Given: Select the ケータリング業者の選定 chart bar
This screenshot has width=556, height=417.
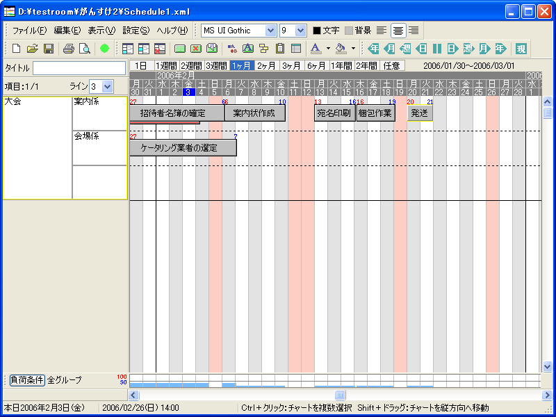Looking at the screenshot, I should click(x=183, y=148).
